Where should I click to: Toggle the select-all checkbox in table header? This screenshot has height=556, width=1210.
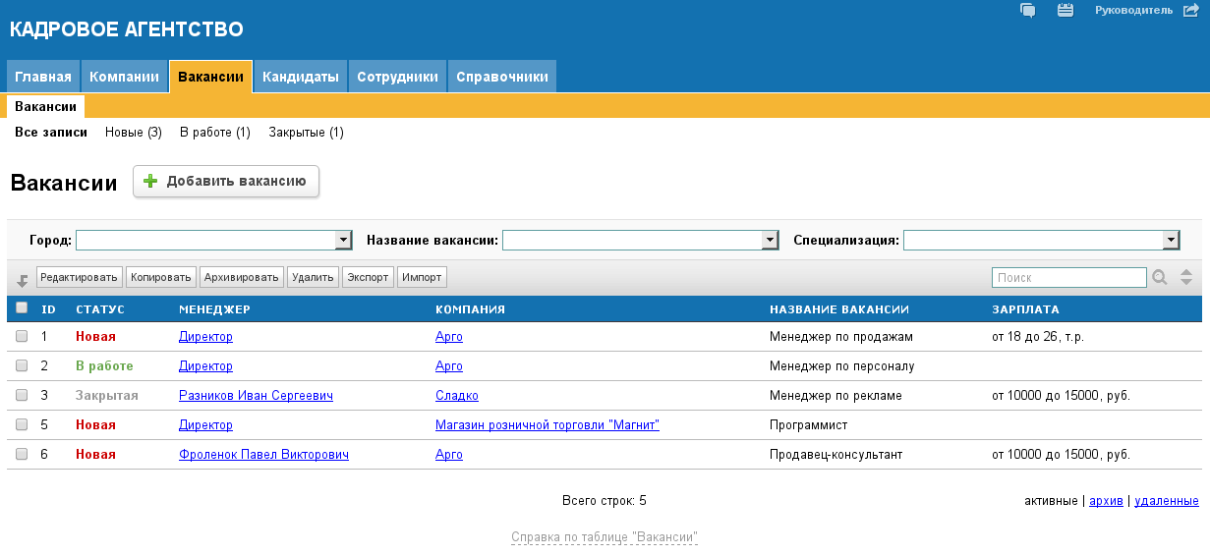click(x=22, y=308)
